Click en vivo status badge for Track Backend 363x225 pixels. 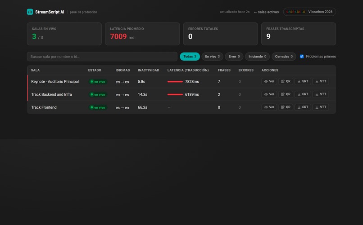click(x=98, y=95)
